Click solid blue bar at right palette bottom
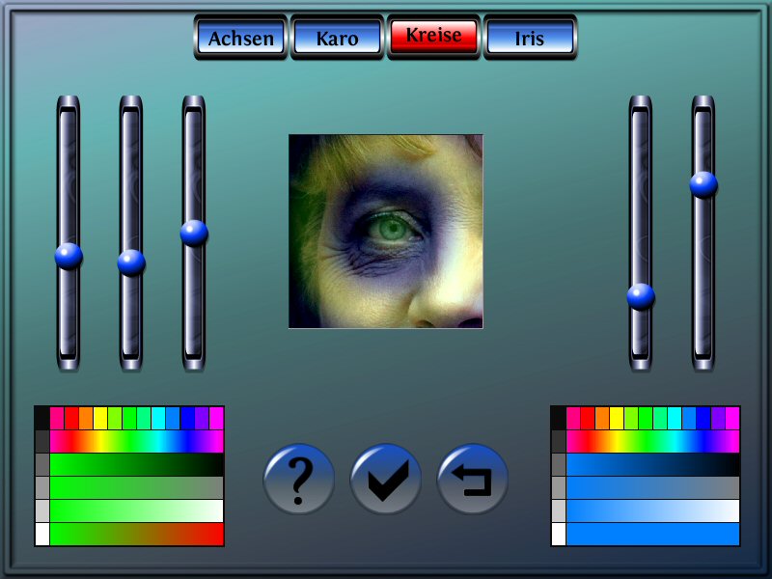This screenshot has width=772, height=579. (653, 535)
